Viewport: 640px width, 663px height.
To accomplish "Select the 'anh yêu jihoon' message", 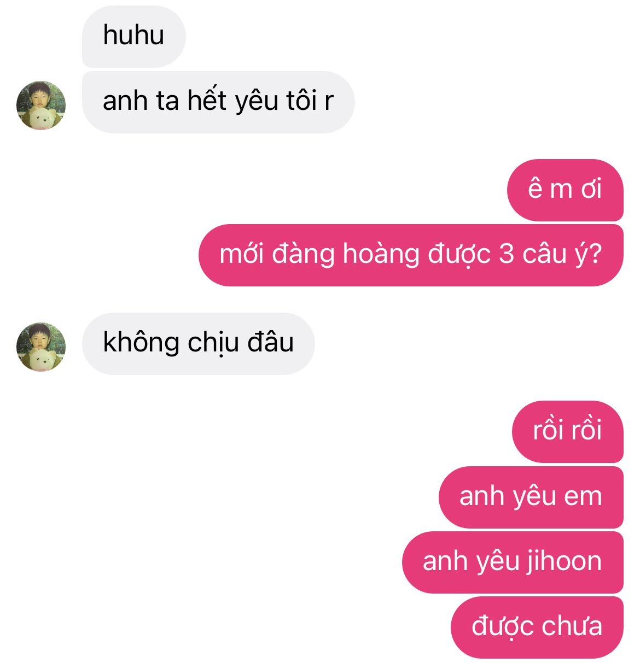I will point(513,562).
